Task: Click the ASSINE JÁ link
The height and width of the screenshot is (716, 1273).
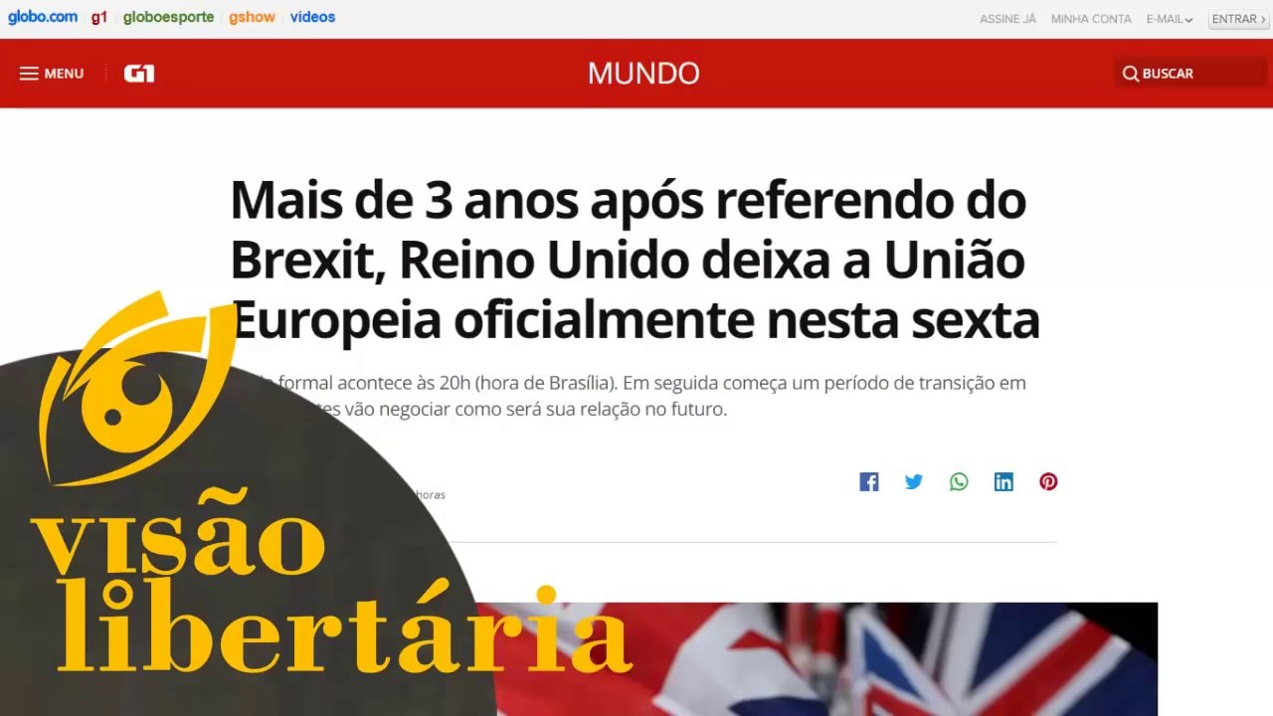Action: click(1007, 19)
